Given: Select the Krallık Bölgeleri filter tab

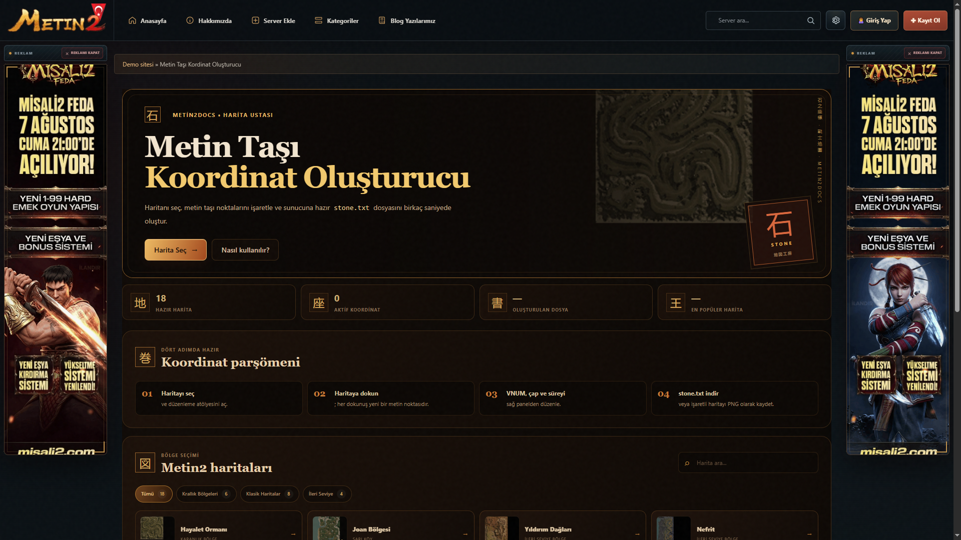Looking at the screenshot, I should coord(206,494).
